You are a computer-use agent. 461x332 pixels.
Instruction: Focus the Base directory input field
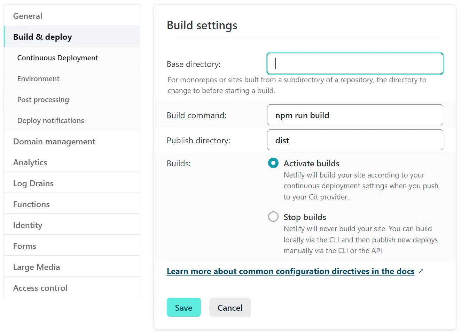point(355,63)
